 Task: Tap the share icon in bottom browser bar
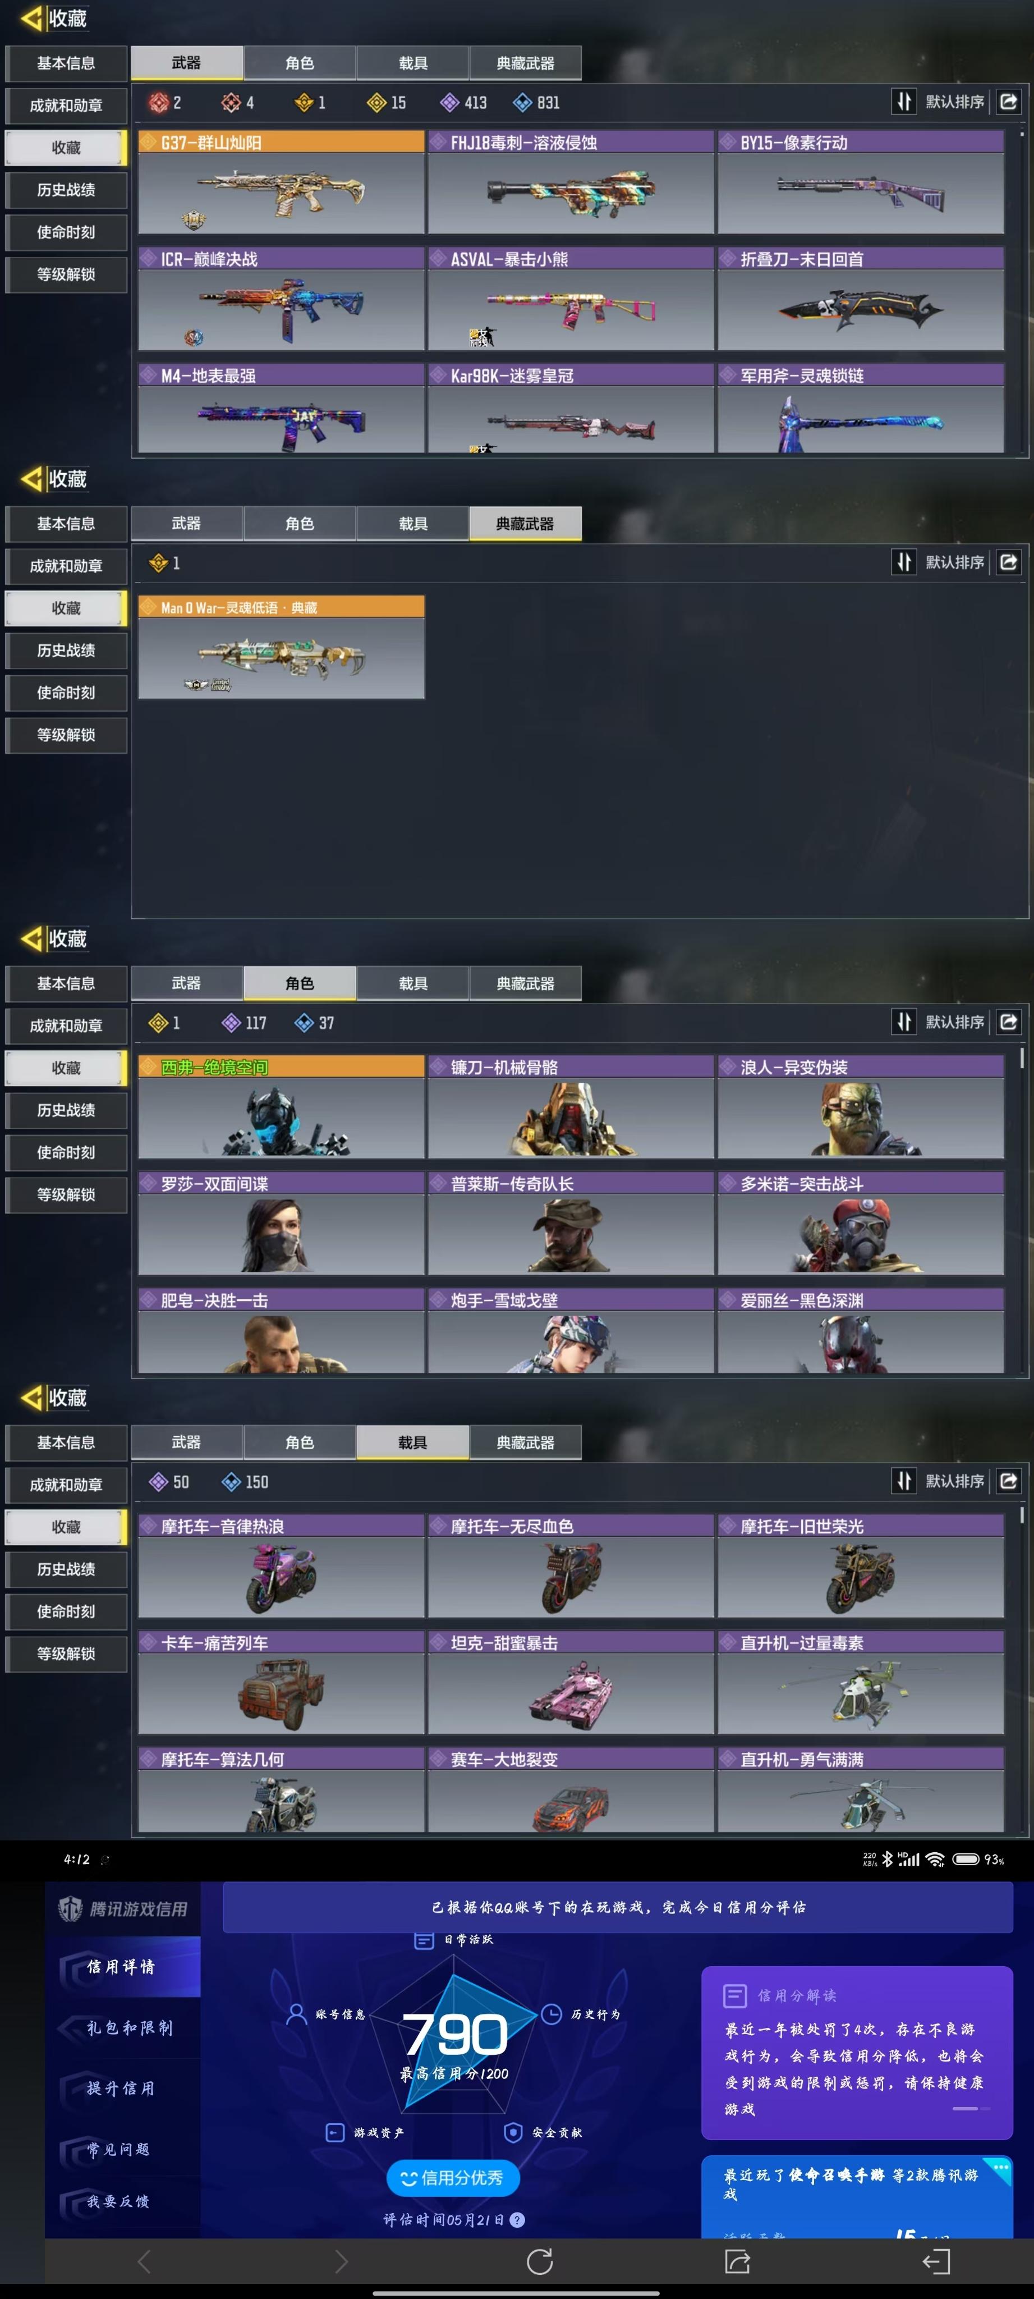(737, 2261)
